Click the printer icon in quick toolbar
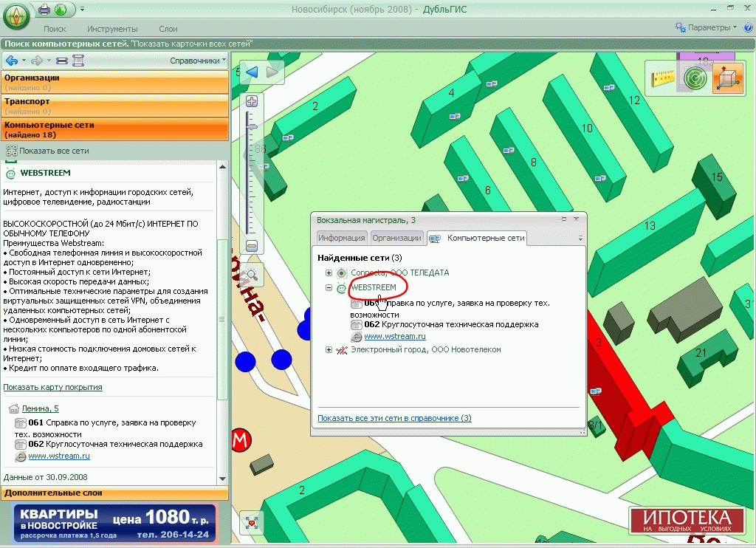 click(44, 9)
